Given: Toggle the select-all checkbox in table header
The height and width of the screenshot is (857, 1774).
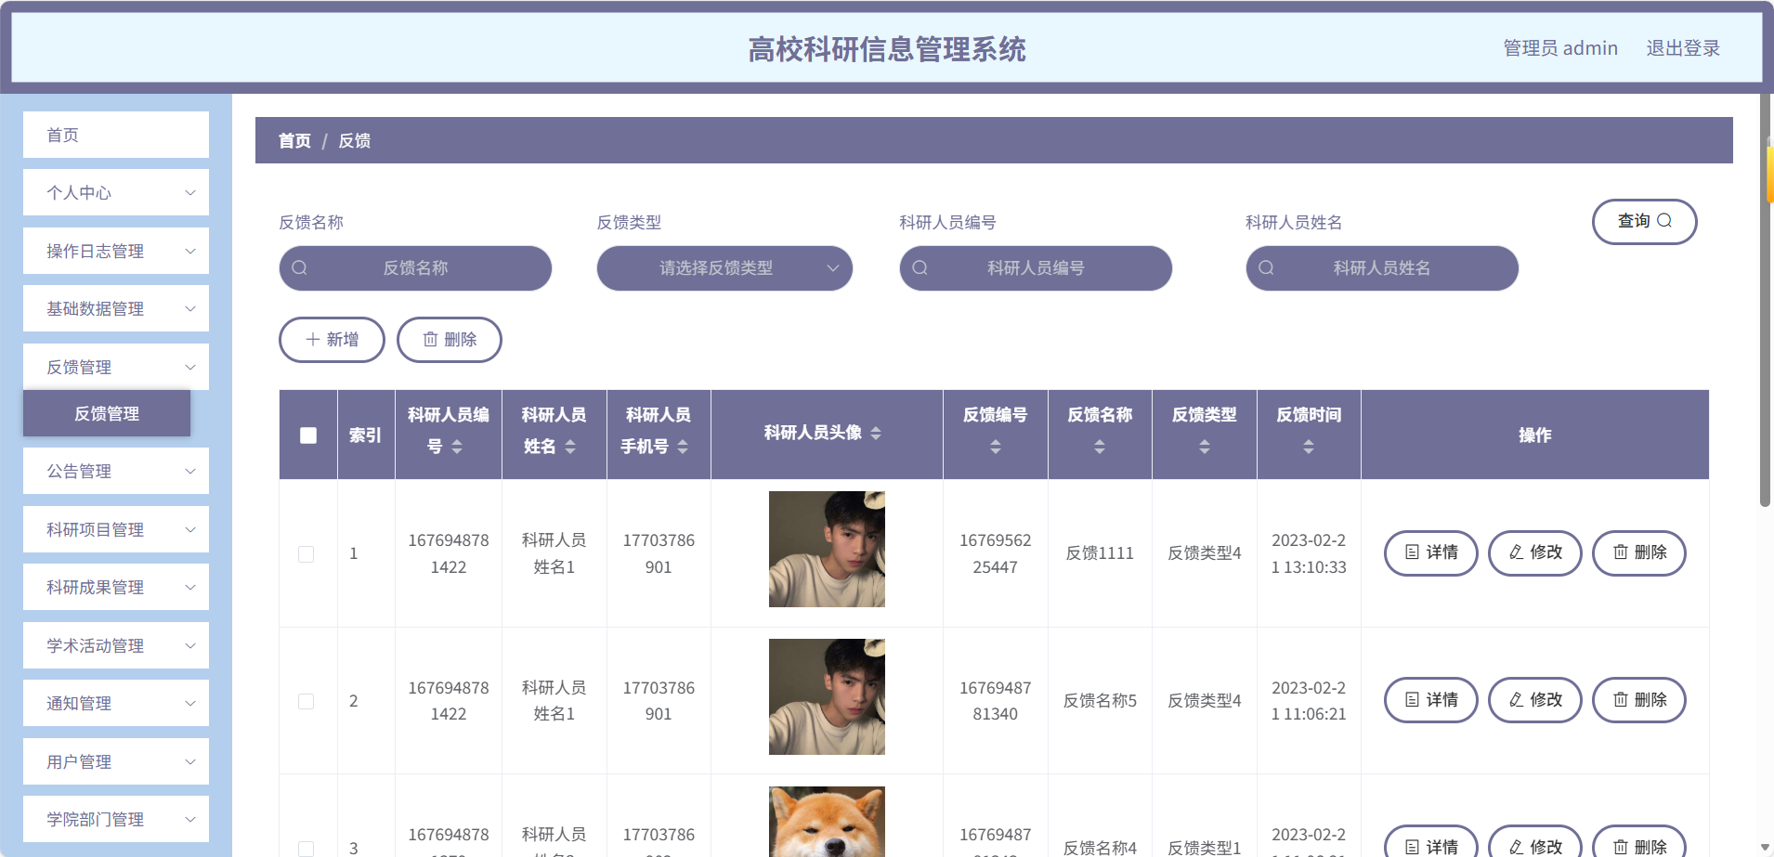Looking at the screenshot, I should (x=308, y=435).
